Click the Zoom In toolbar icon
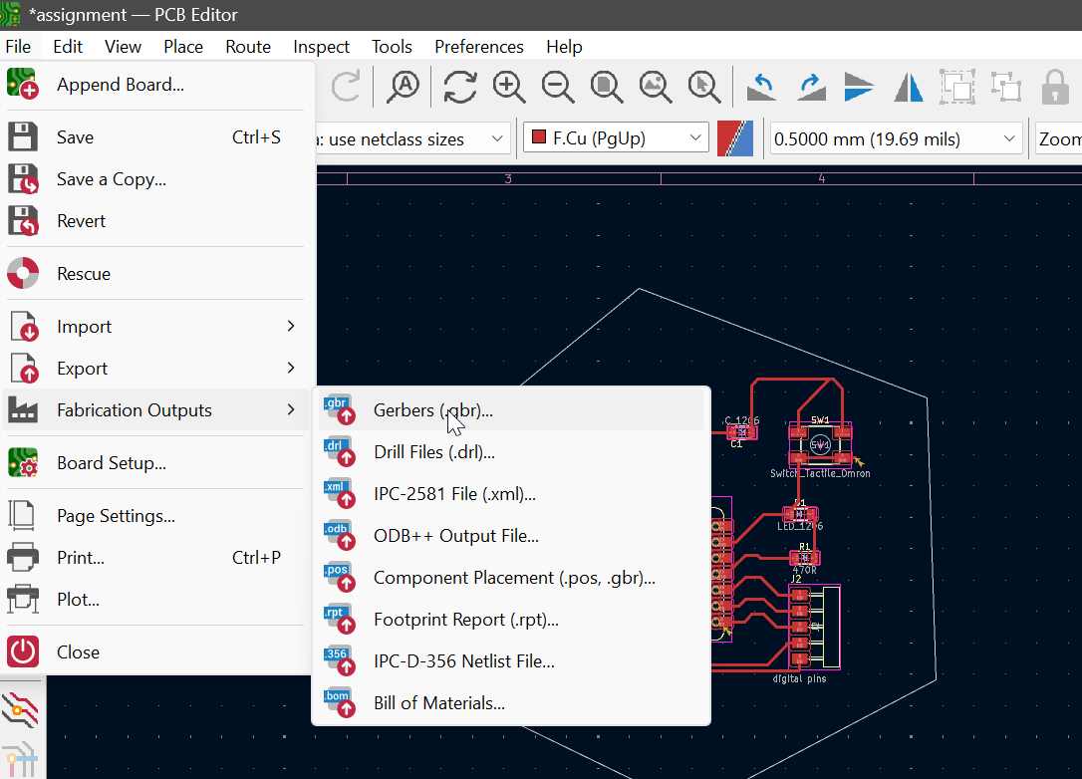This screenshot has width=1082, height=779. [x=509, y=88]
